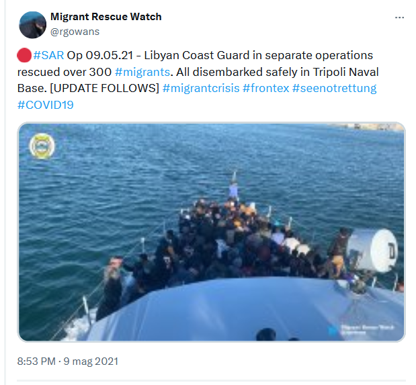416x385 pixels.
Task: Click the white cylindrical drum in the photo
Action: click(x=372, y=251)
